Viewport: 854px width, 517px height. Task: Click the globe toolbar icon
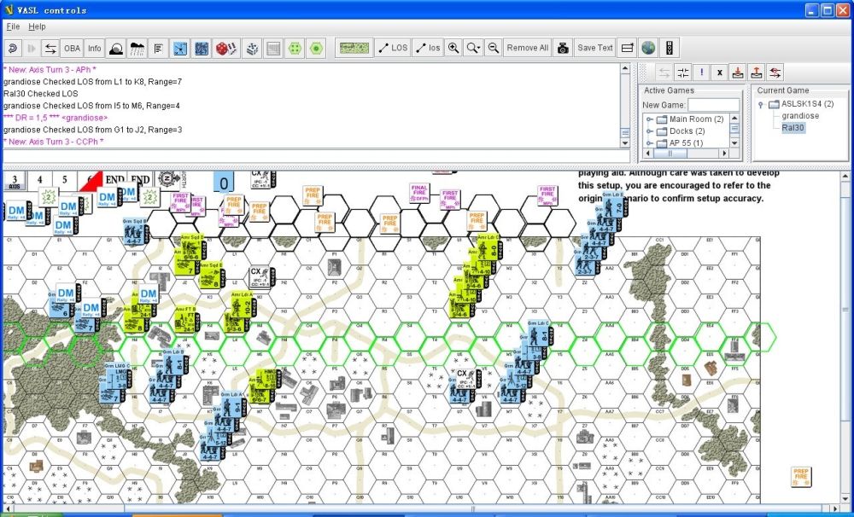click(648, 48)
